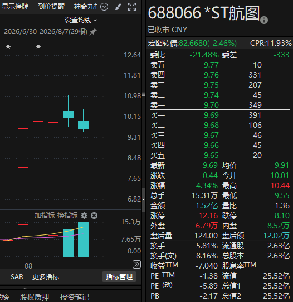The image size is (293, 302).
Task: Click first star event marker on chart
Action: coord(8,46)
